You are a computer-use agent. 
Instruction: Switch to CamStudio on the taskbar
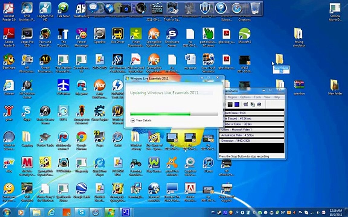click(126, 212)
